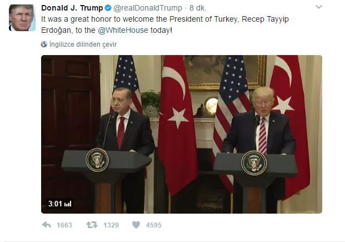Image resolution: width=345 pixels, height=242 pixels.
Task: Like the tweet with heart icon
Action: (x=136, y=225)
